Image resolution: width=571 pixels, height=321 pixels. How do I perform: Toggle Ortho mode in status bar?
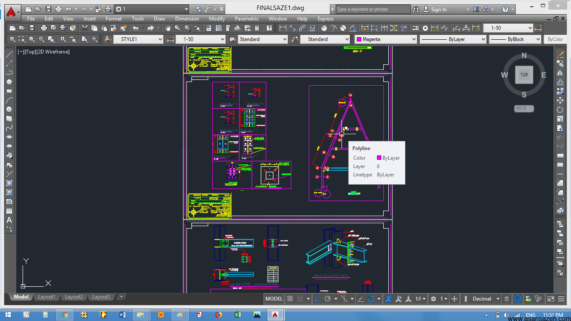pos(318,299)
